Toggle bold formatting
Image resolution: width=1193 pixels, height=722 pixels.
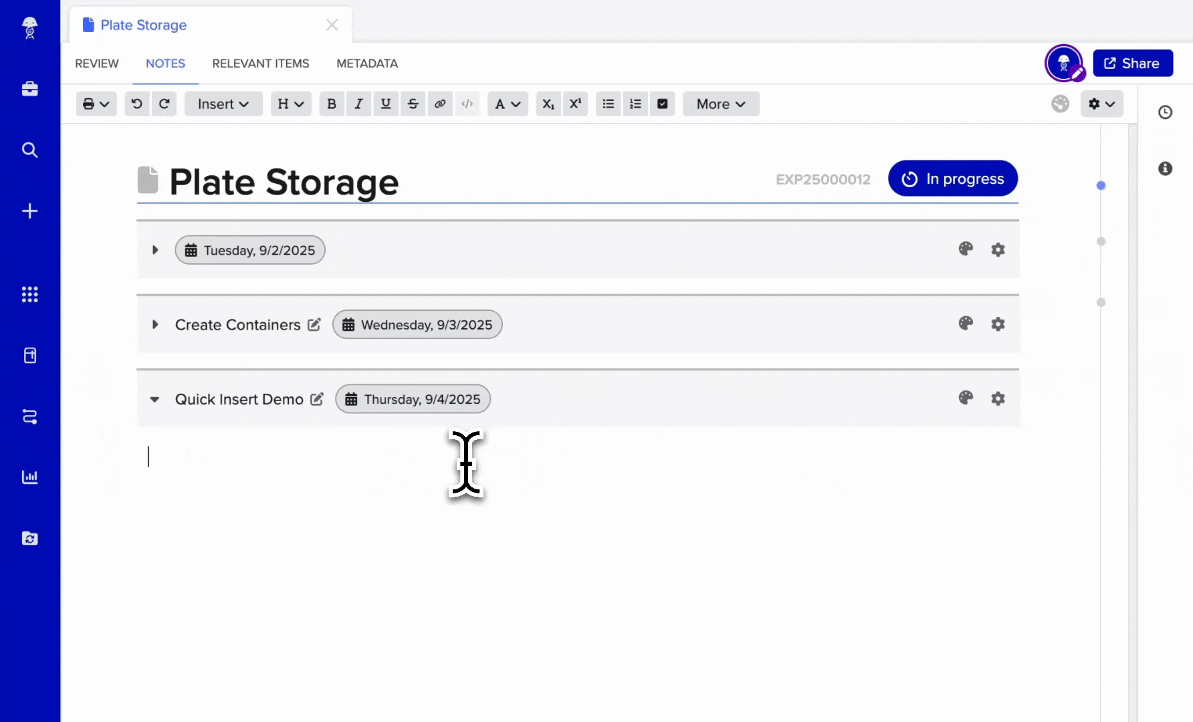click(x=331, y=104)
